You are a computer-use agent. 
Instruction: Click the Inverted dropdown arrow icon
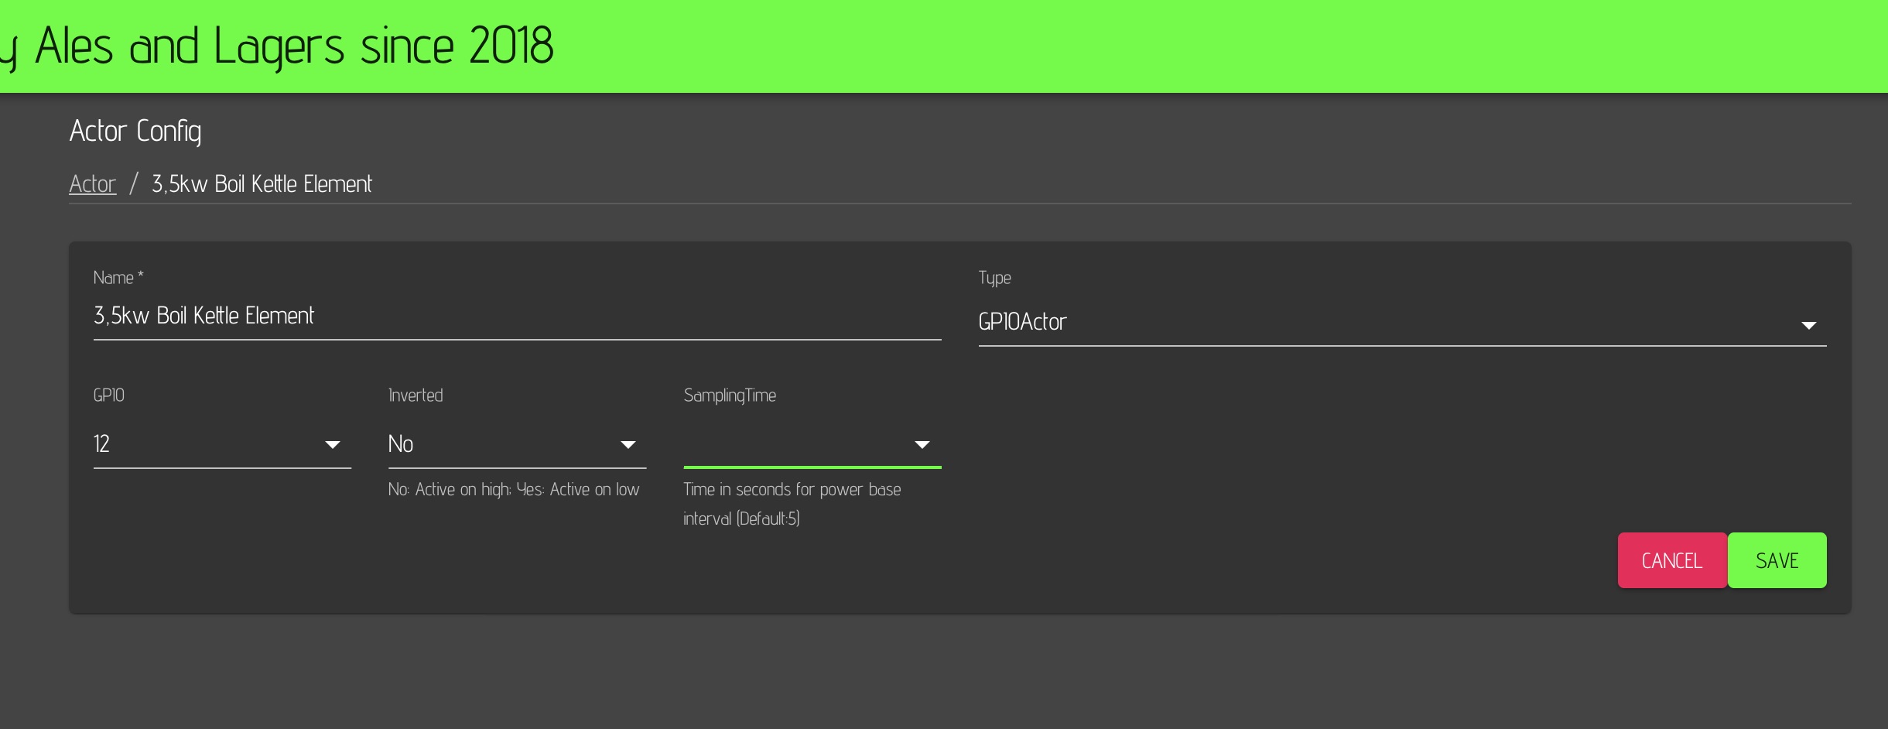tap(628, 445)
